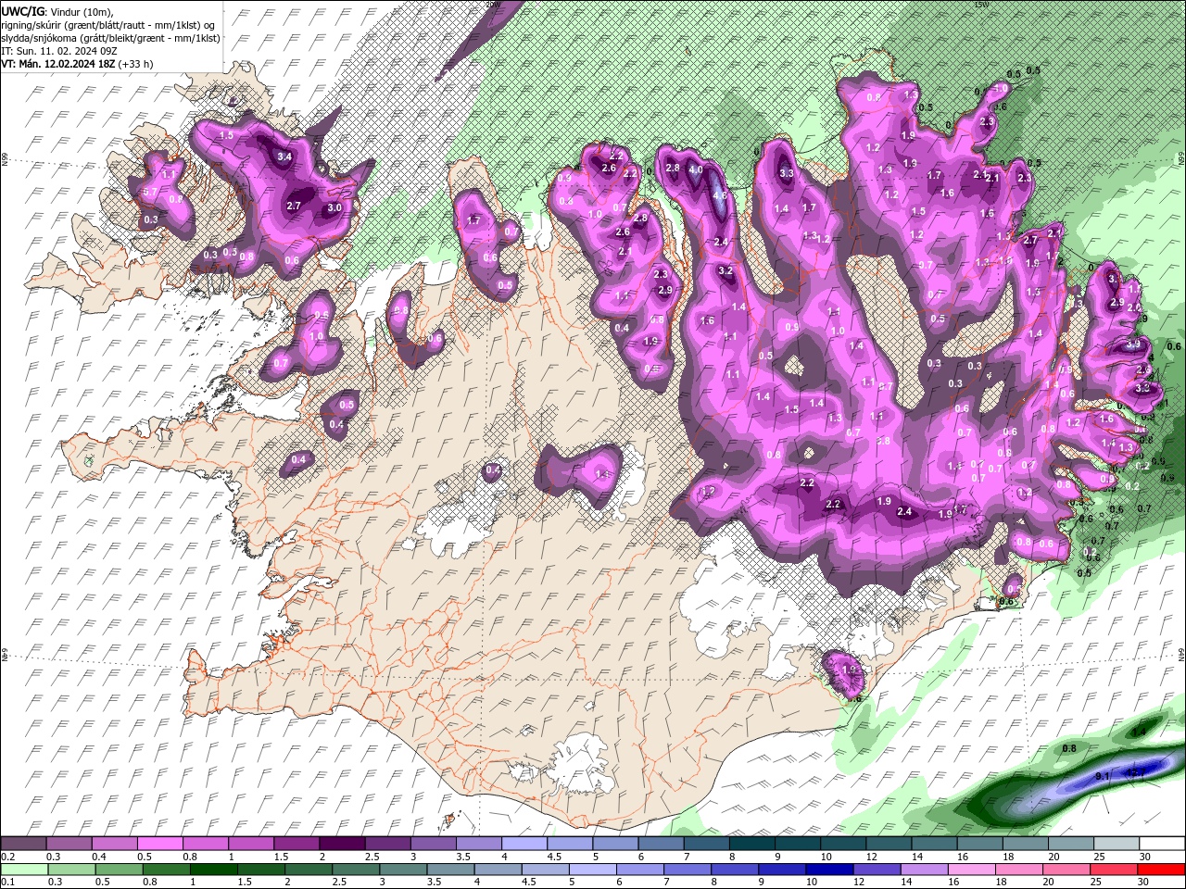Pick the rain scale swatch for 0.5–0.8 mm
Image resolution: width=1186 pixels, height=889 pixels.
pos(119,870)
